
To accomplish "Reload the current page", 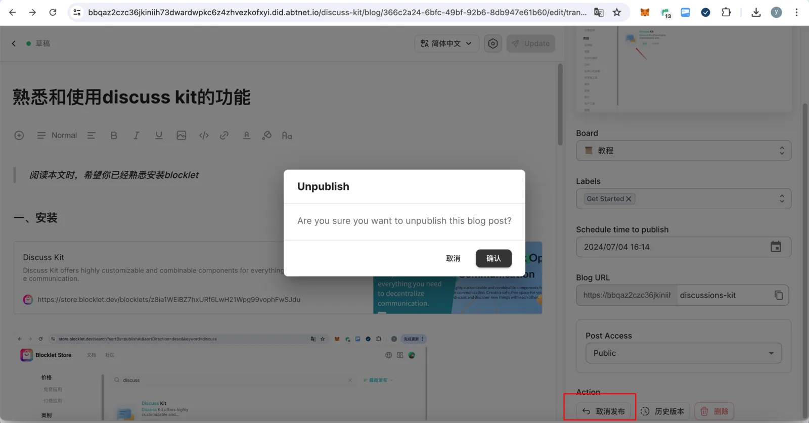I will 53,12.
